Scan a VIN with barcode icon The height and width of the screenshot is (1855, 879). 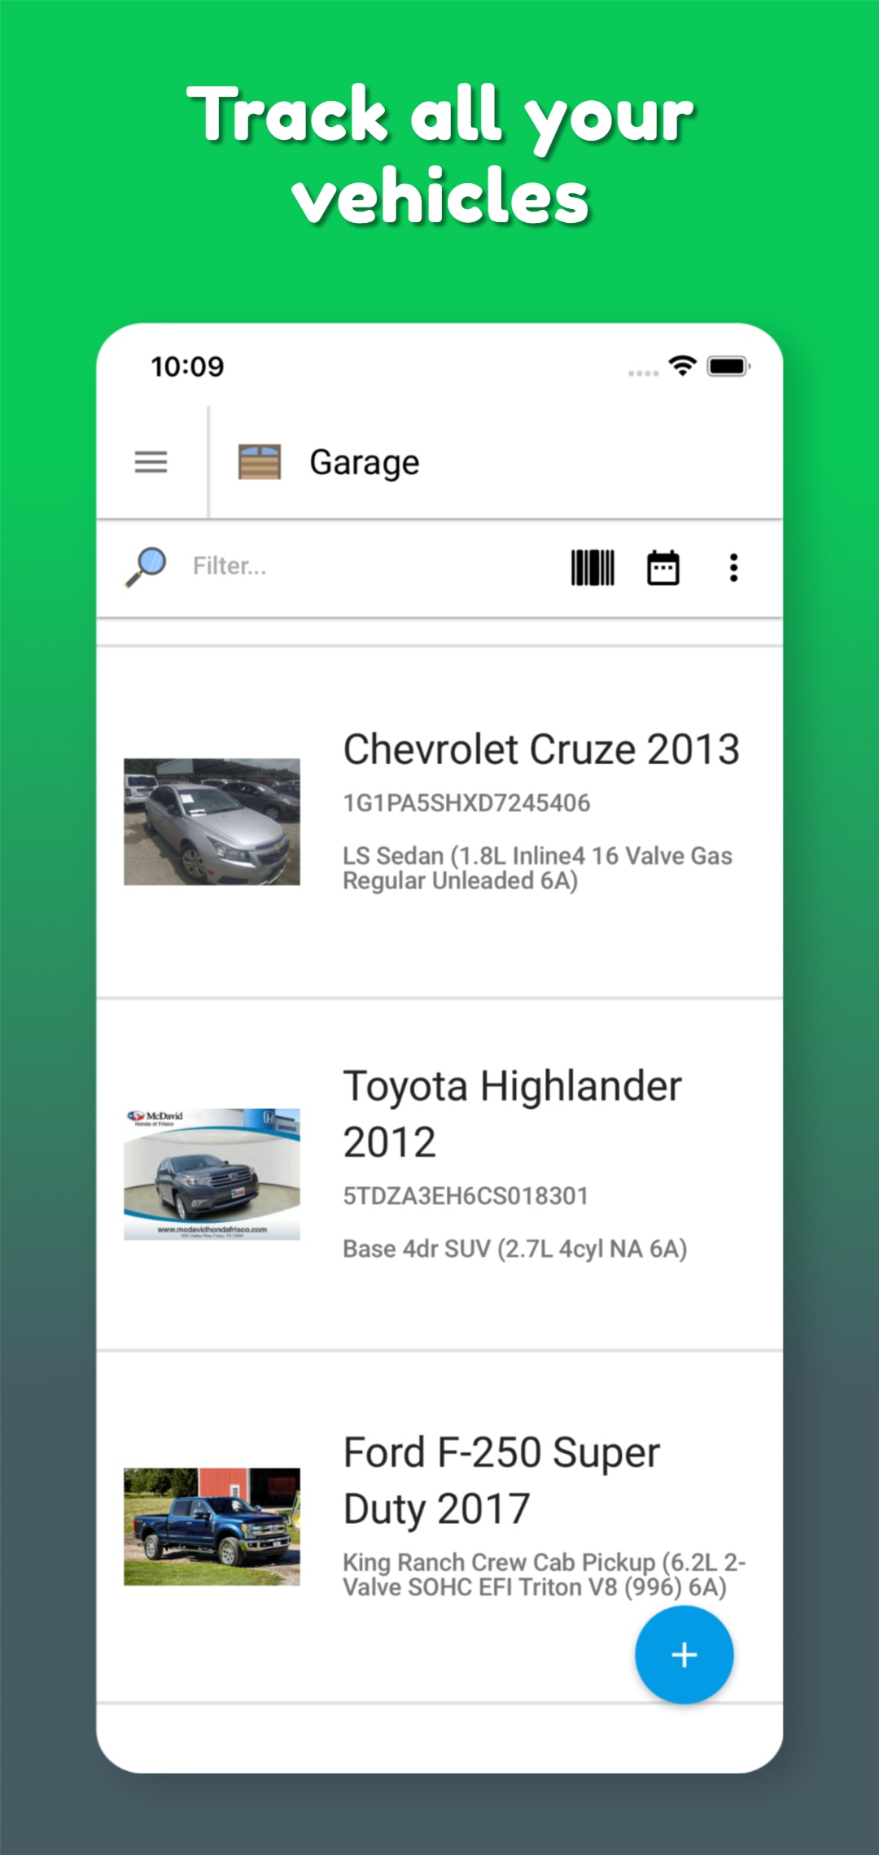click(593, 567)
